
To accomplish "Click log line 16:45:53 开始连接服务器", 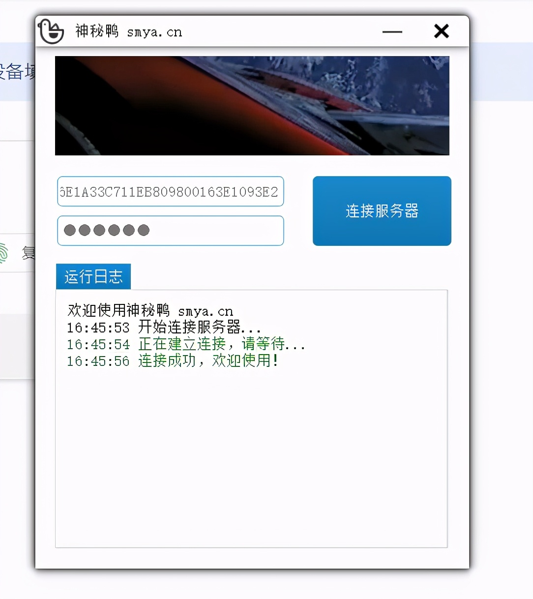I will (164, 327).
